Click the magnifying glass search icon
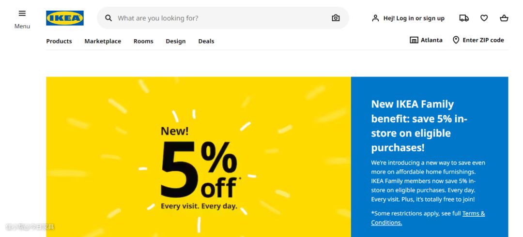523x237 pixels. click(108, 18)
